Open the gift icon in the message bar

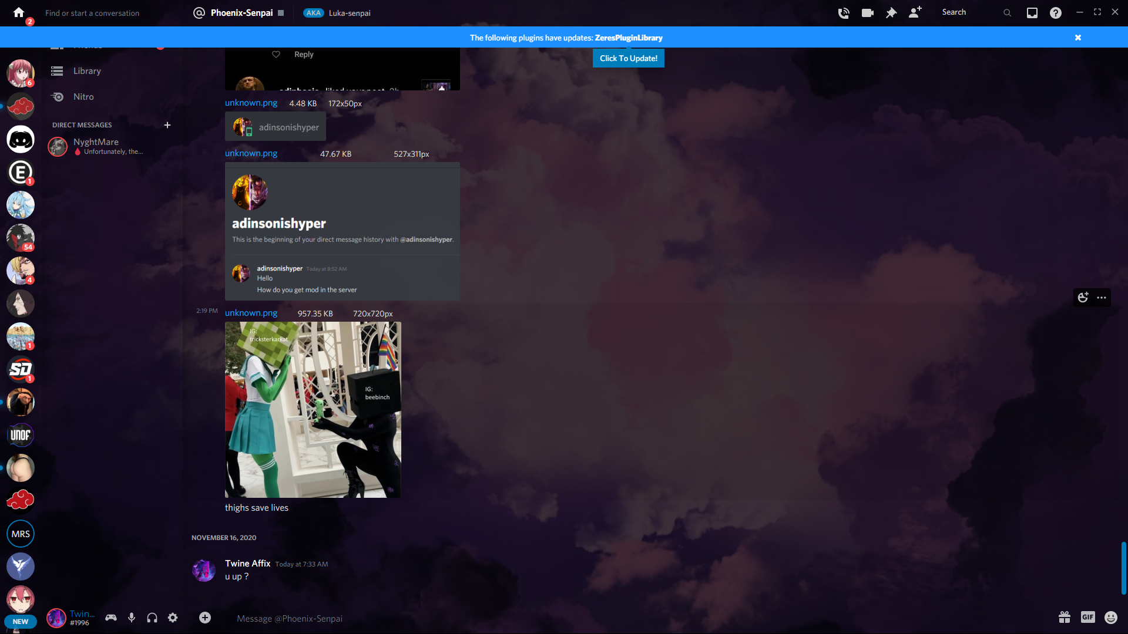click(1064, 618)
